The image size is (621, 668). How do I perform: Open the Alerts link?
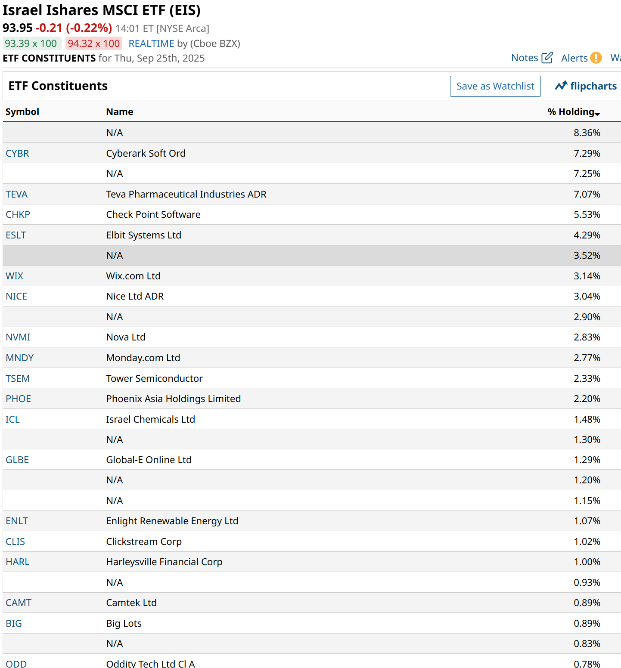574,58
